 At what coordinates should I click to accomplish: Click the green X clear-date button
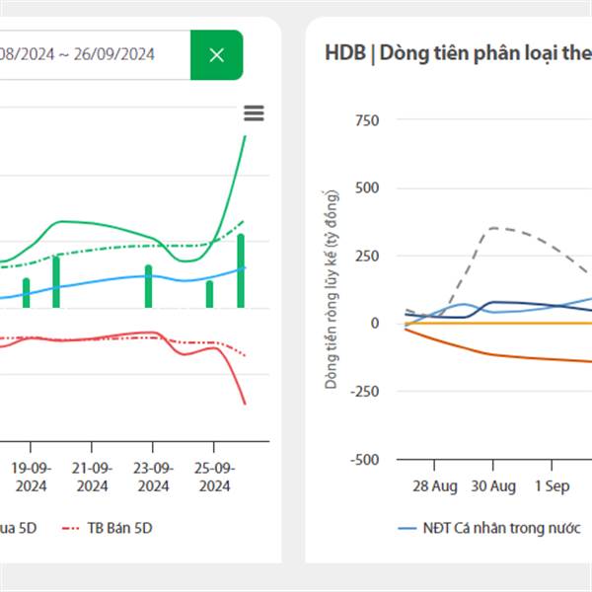click(217, 55)
